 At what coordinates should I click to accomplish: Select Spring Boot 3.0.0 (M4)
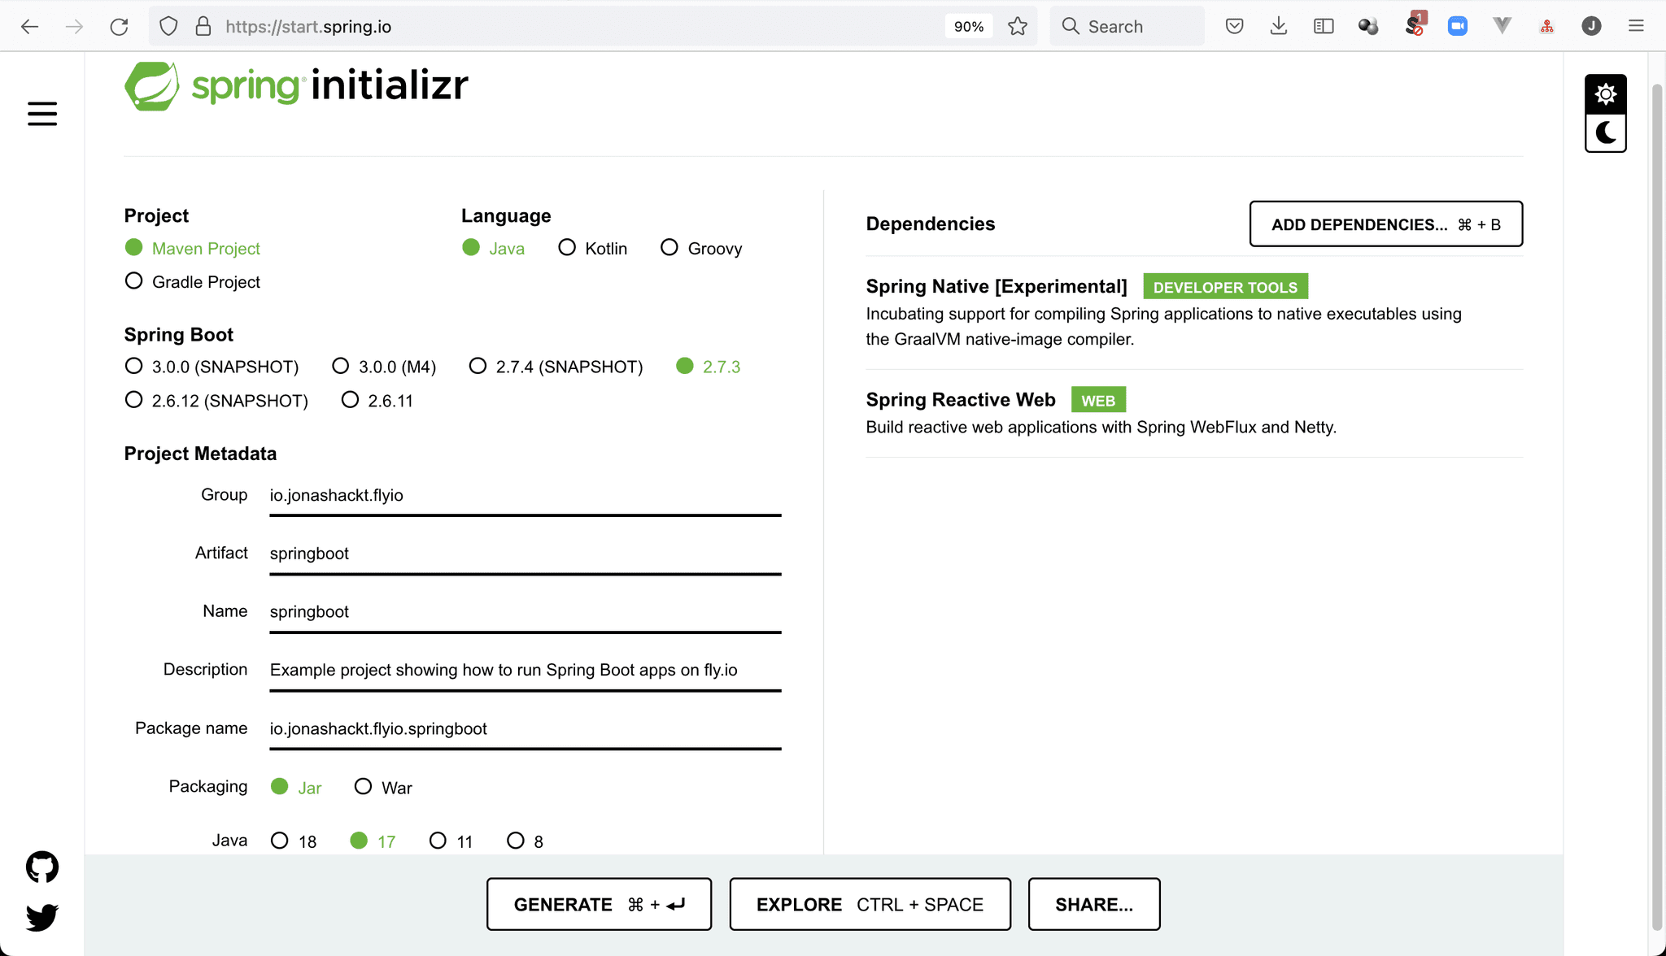click(x=341, y=367)
